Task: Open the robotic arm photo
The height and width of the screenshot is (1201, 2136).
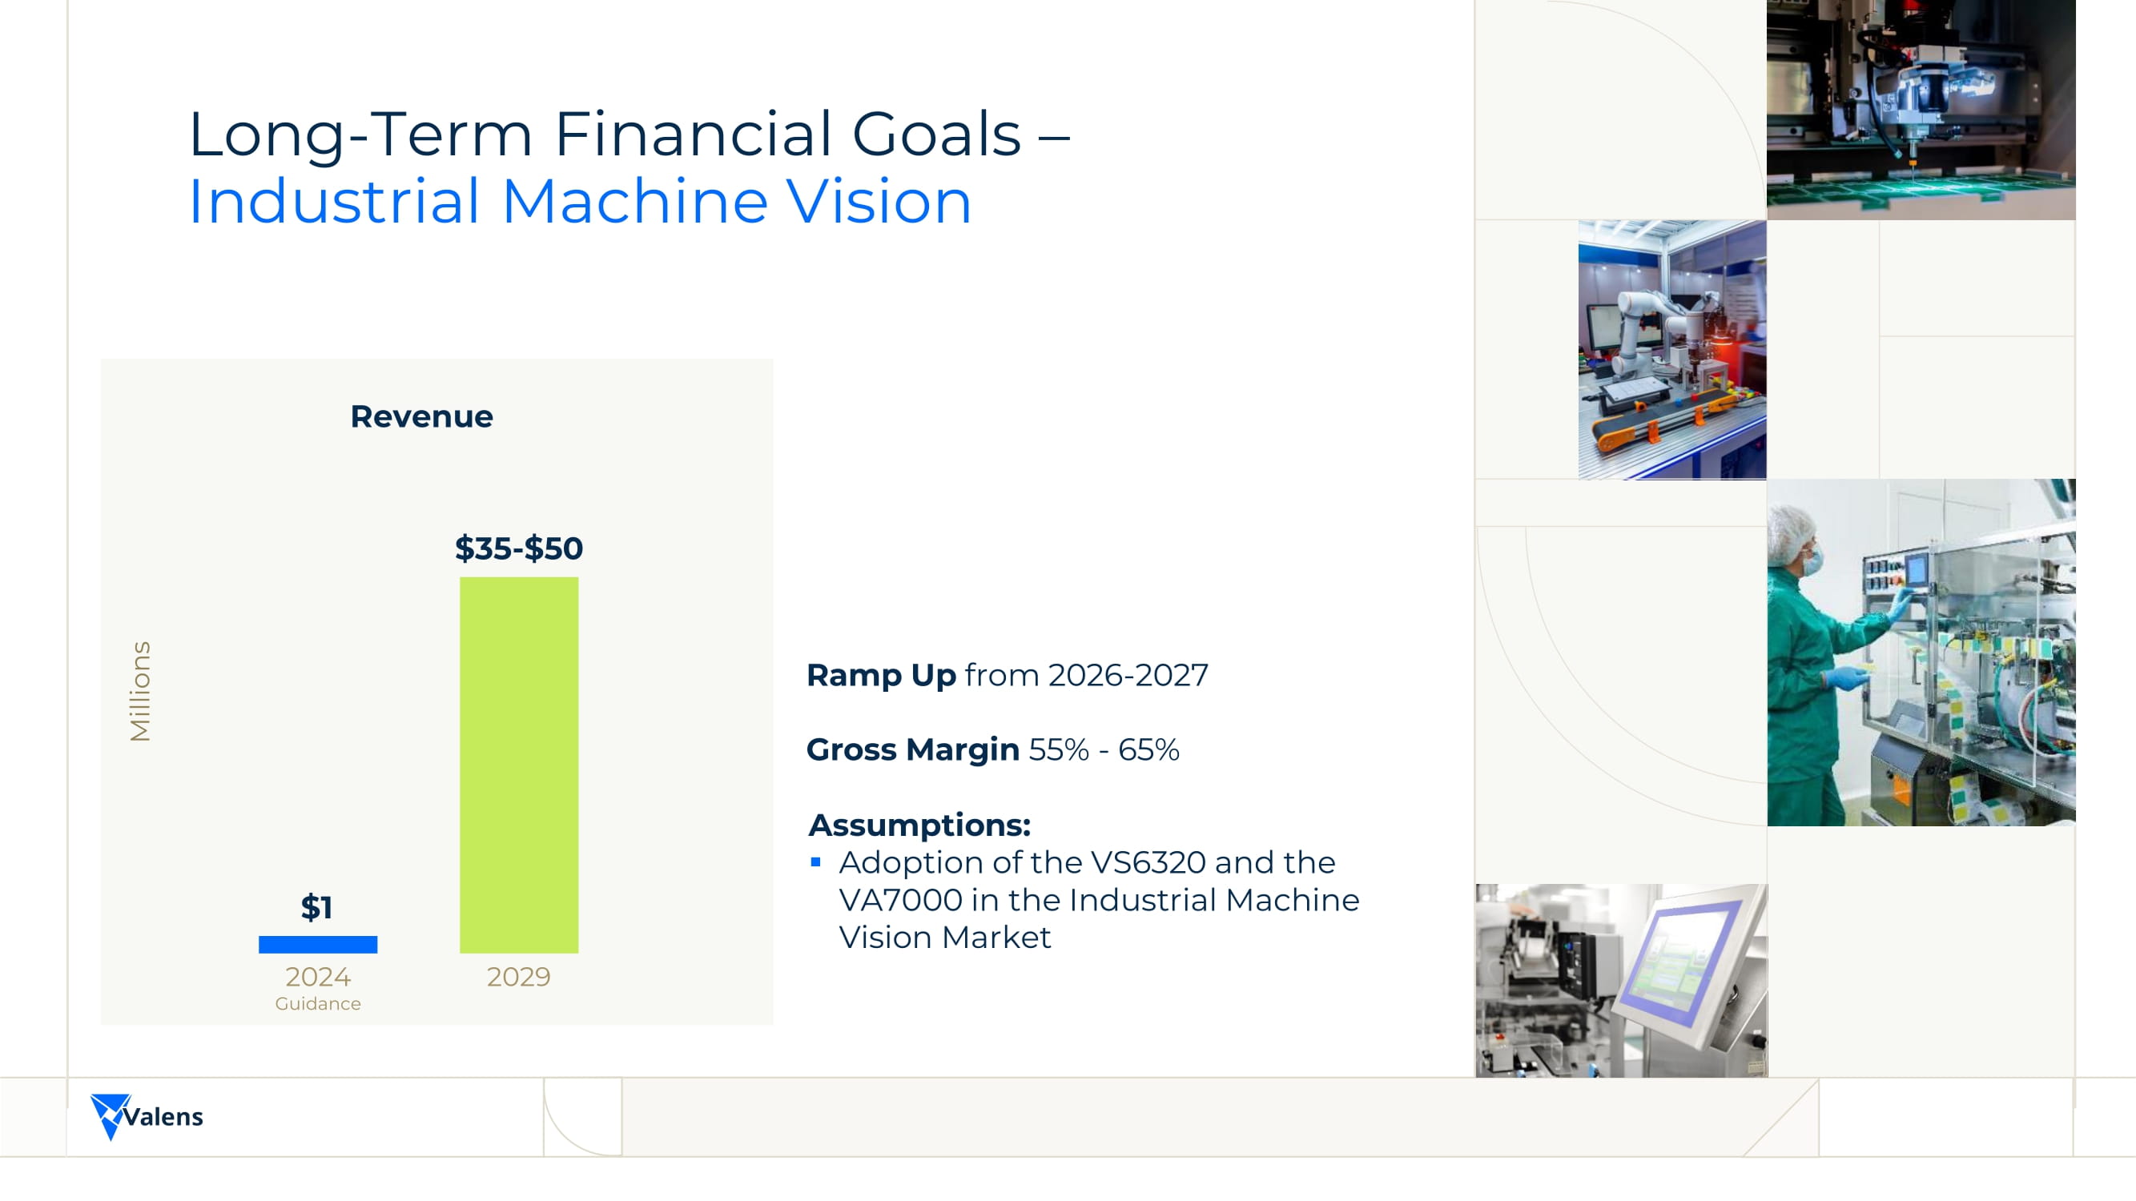Action: [x=1671, y=349]
